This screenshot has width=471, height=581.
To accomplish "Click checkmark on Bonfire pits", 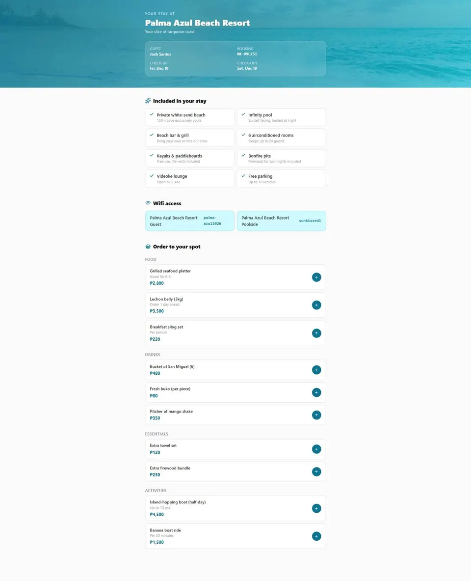I will [x=243, y=155].
